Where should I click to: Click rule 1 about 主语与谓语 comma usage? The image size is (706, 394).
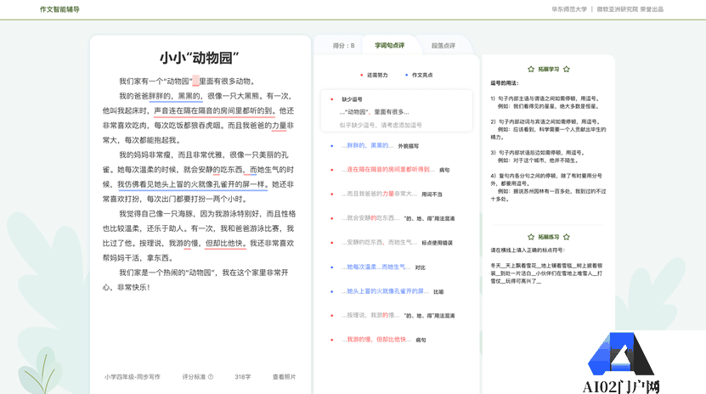tap(545, 103)
